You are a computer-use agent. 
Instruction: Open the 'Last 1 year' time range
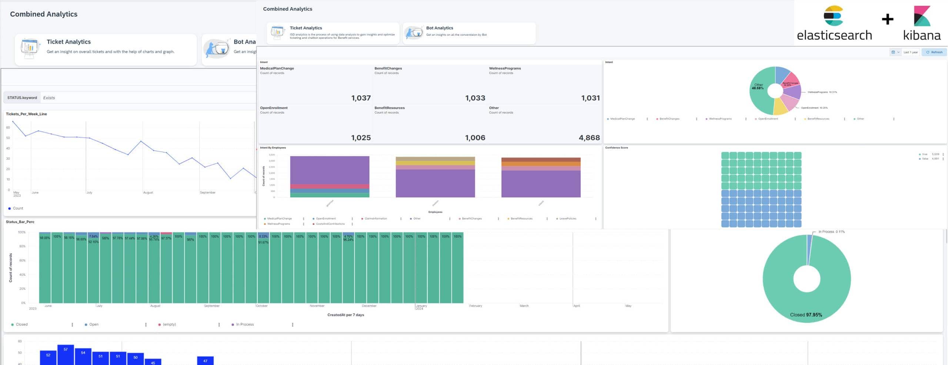(x=911, y=52)
